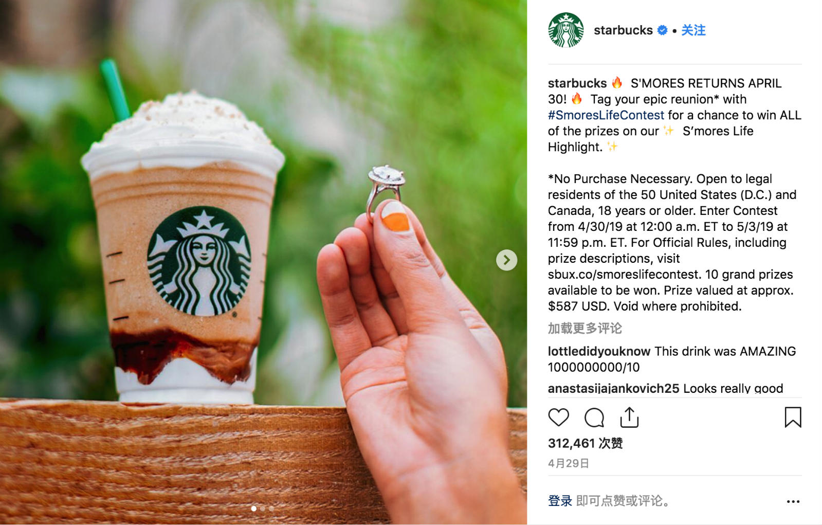Select the third carousel dot indicator
This screenshot has height=525, width=822.
[x=271, y=509]
